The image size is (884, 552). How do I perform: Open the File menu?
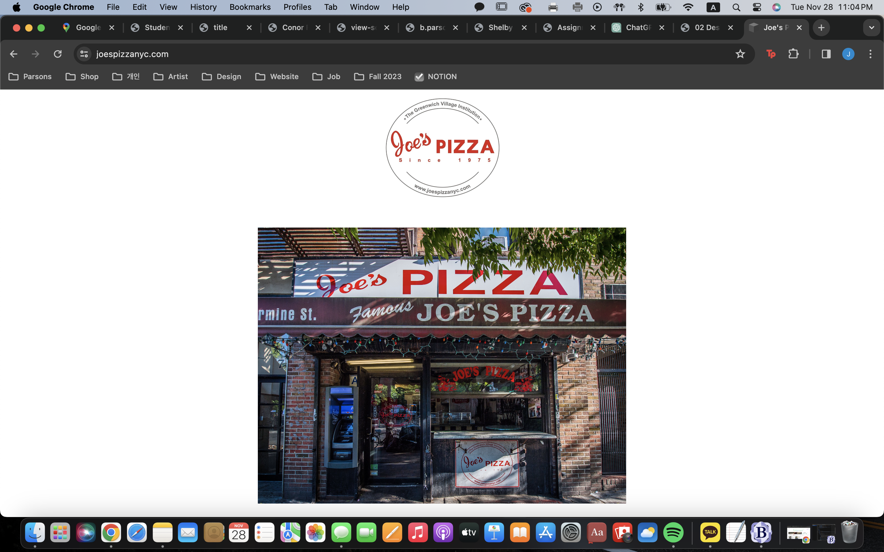113,7
